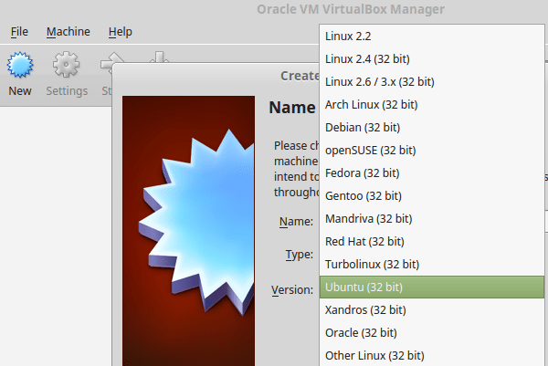This screenshot has width=548, height=366.
Task: Click the Settings toolbar label
Action: (x=67, y=91)
